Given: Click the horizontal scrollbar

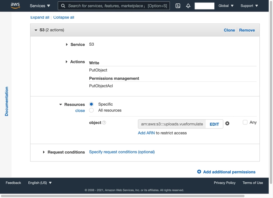Looking at the screenshot, I should (123, 196).
